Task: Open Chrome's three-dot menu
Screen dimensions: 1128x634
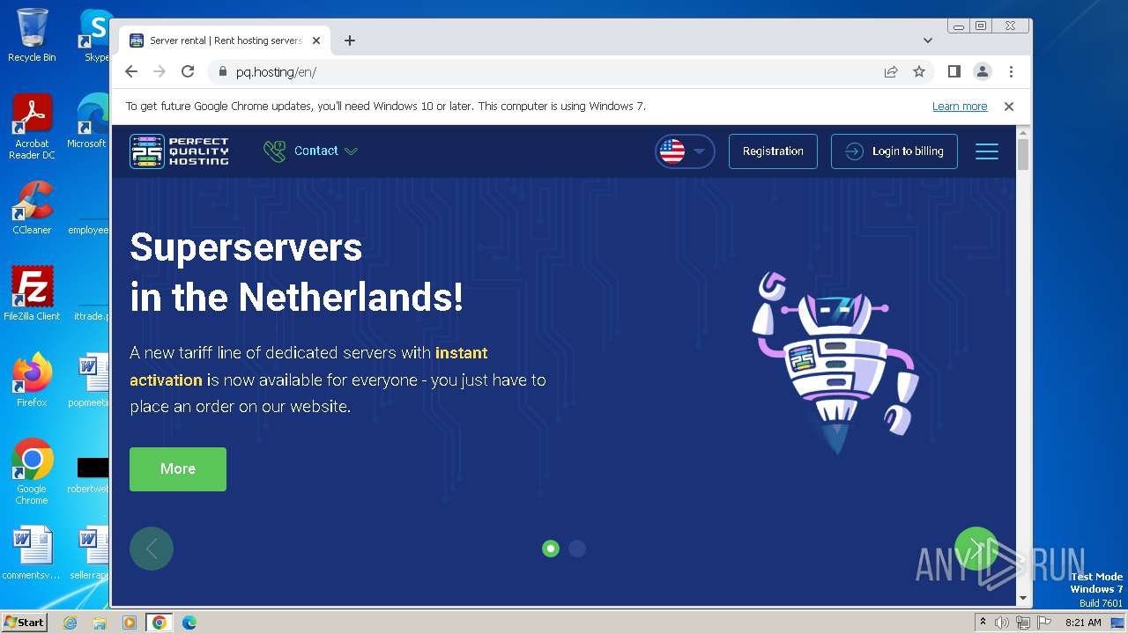Action: pyautogui.click(x=1011, y=72)
